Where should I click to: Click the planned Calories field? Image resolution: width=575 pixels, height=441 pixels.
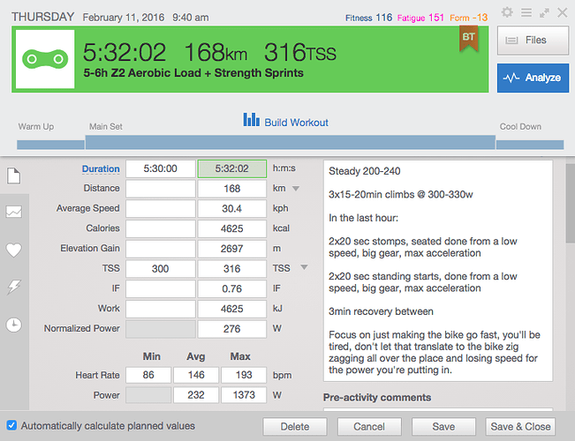(x=160, y=228)
